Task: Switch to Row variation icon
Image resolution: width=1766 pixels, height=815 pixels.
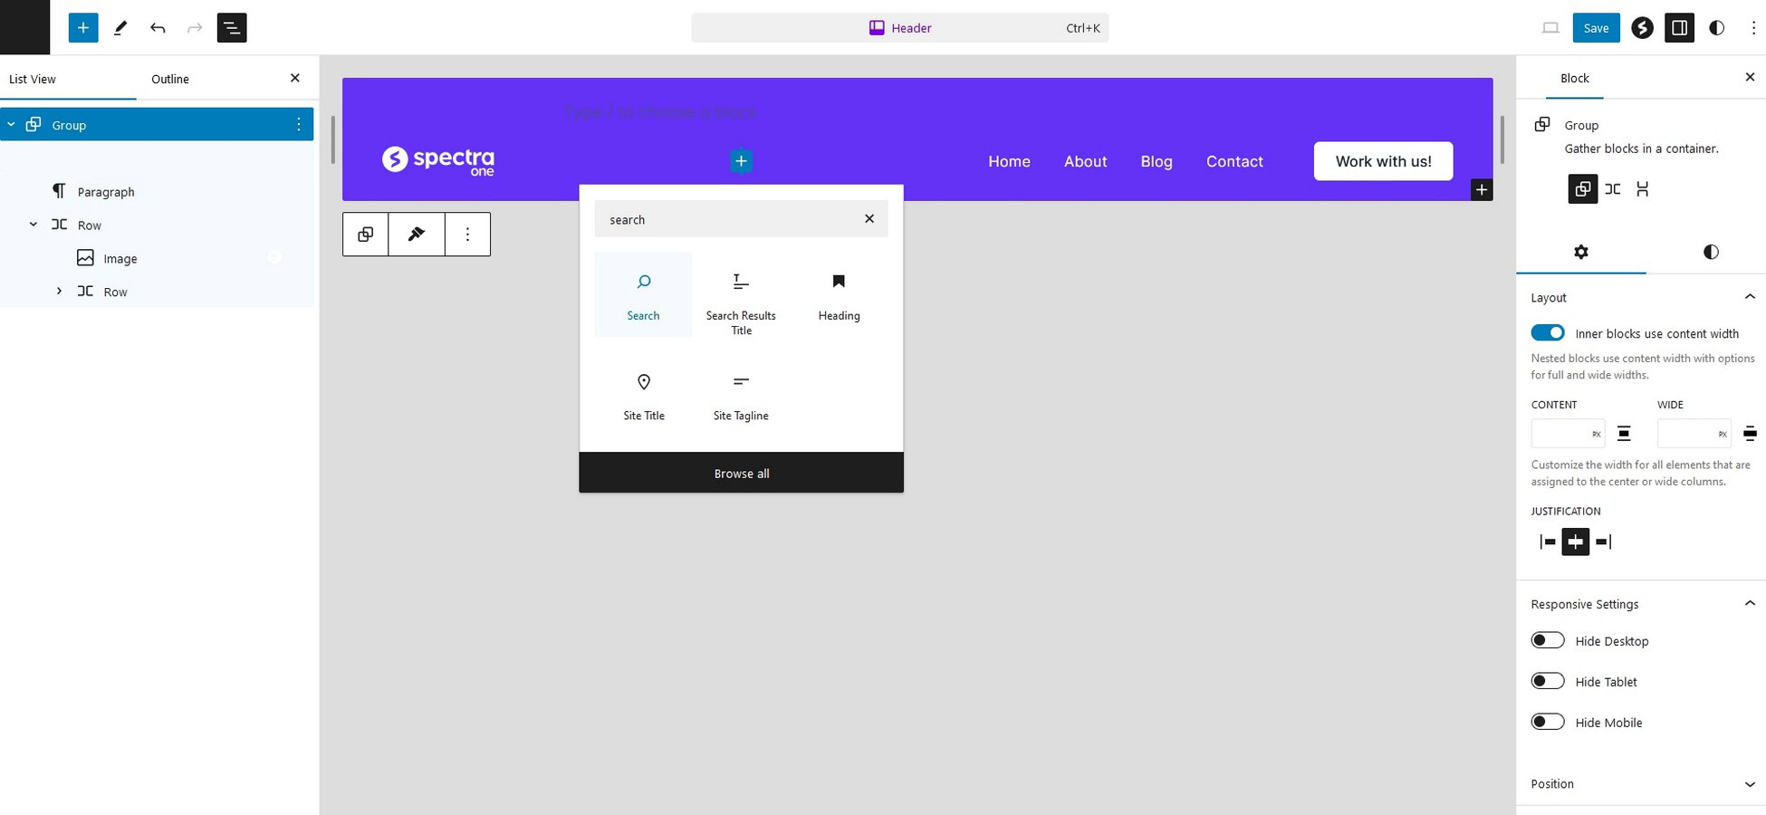Action: point(1613,189)
